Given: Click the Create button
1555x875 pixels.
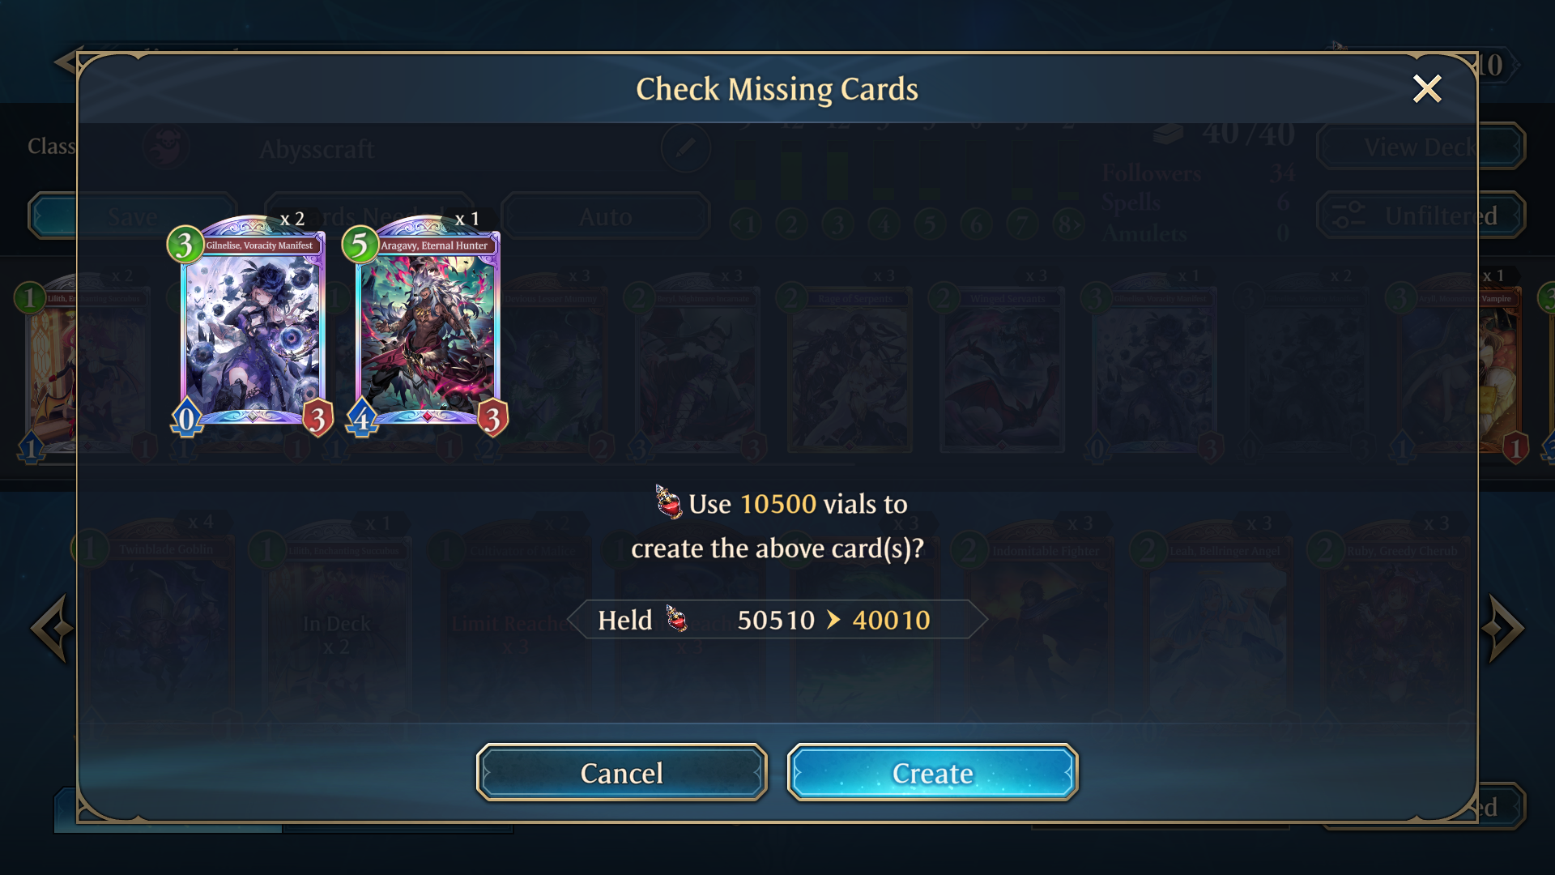Looking at the screenshot, I should (x=932, y=773).
